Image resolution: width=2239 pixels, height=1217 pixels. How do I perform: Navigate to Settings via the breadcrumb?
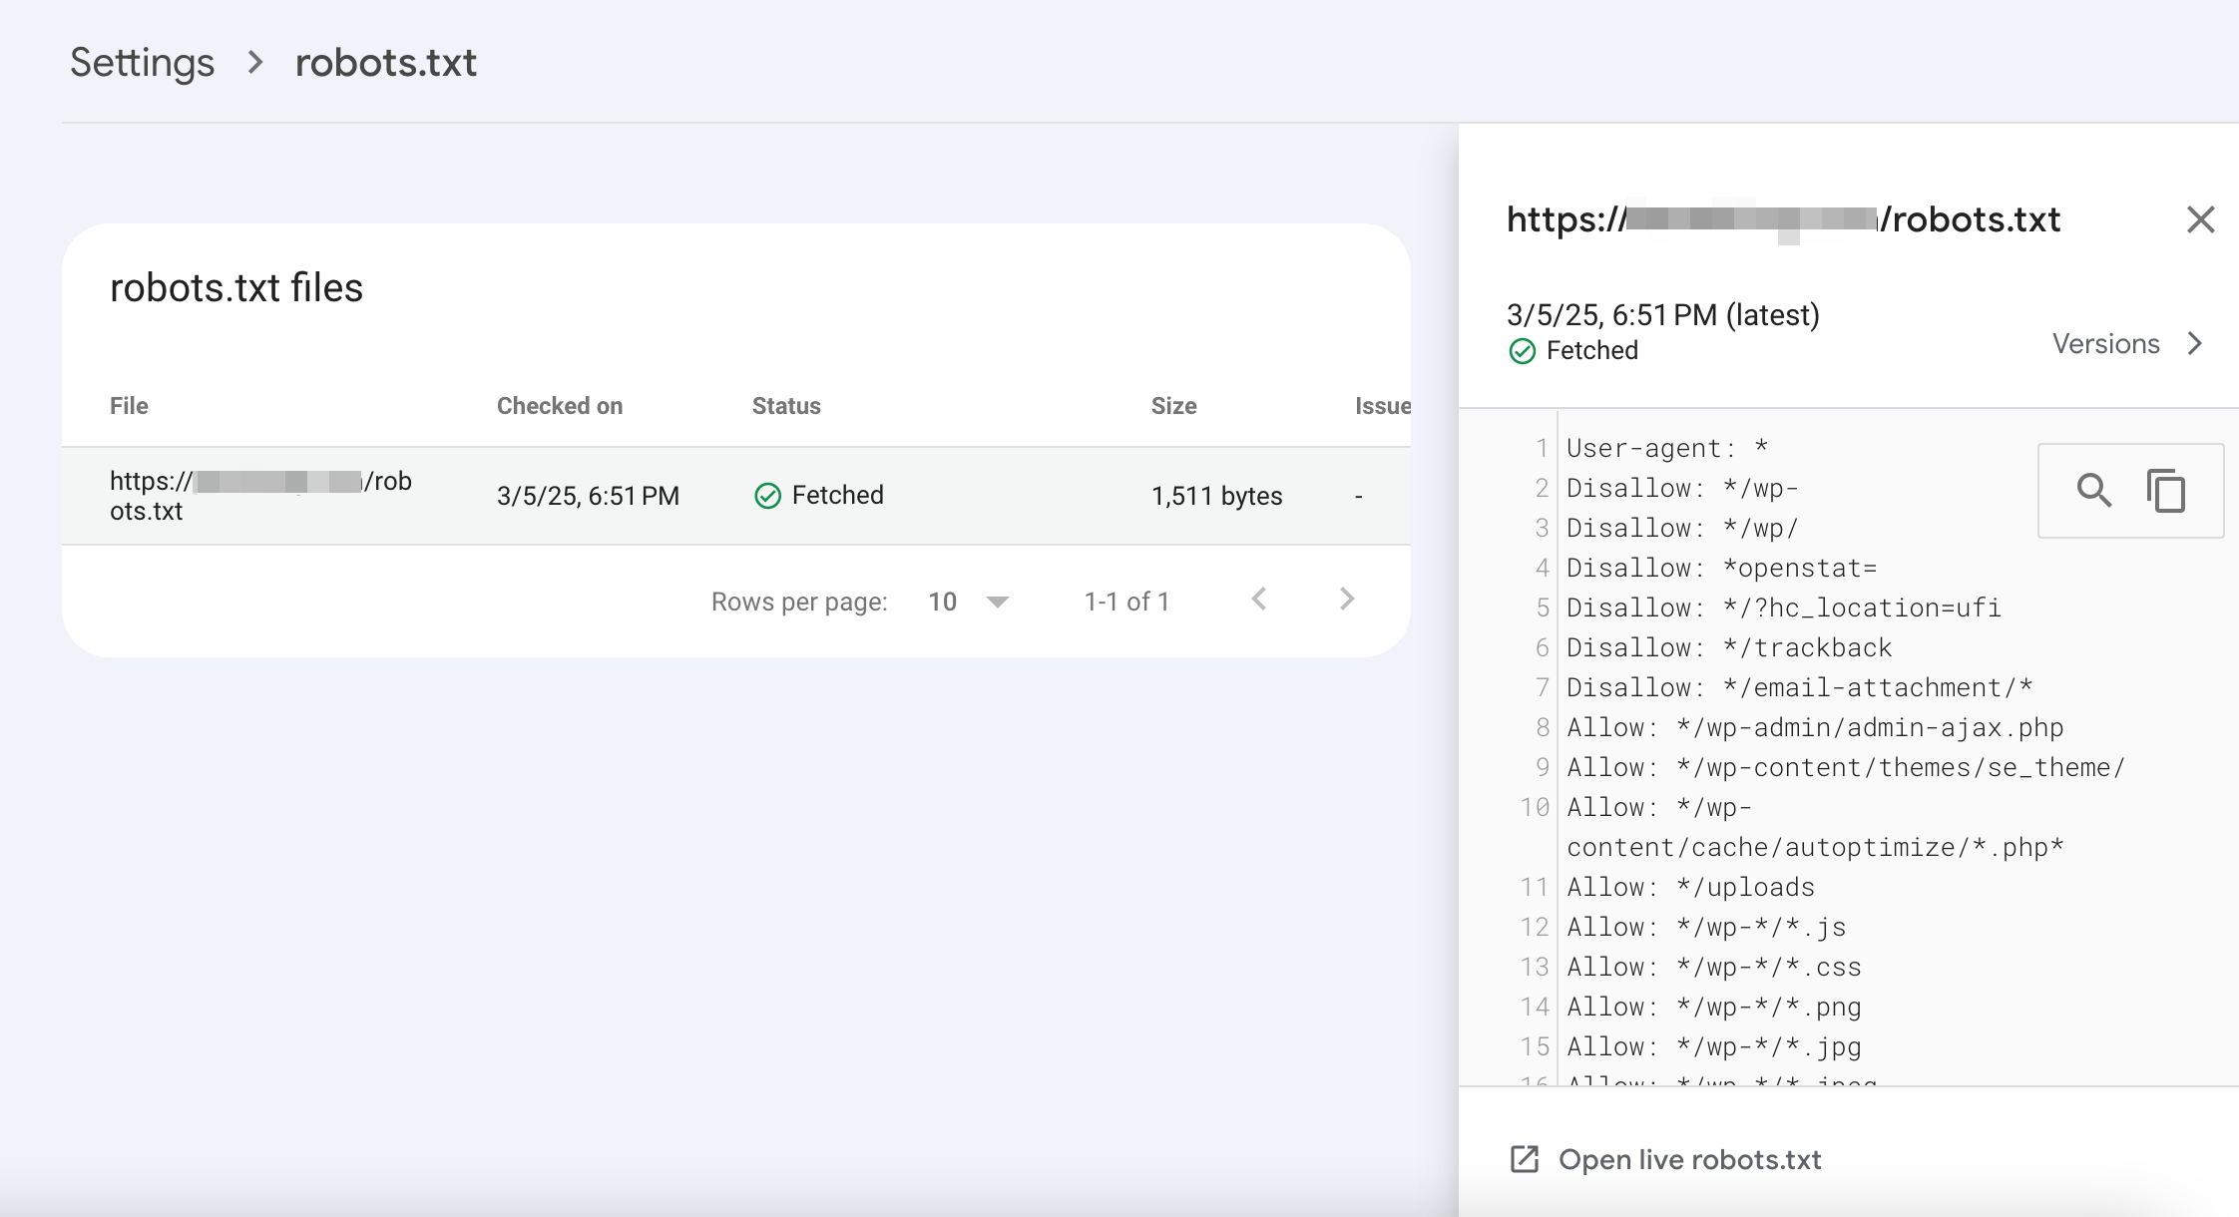(141, 62)
